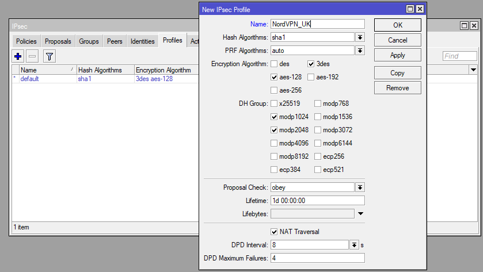483x272 pixels.
Task: Switch to the Groups tab
Action: [x=89, y=41]
